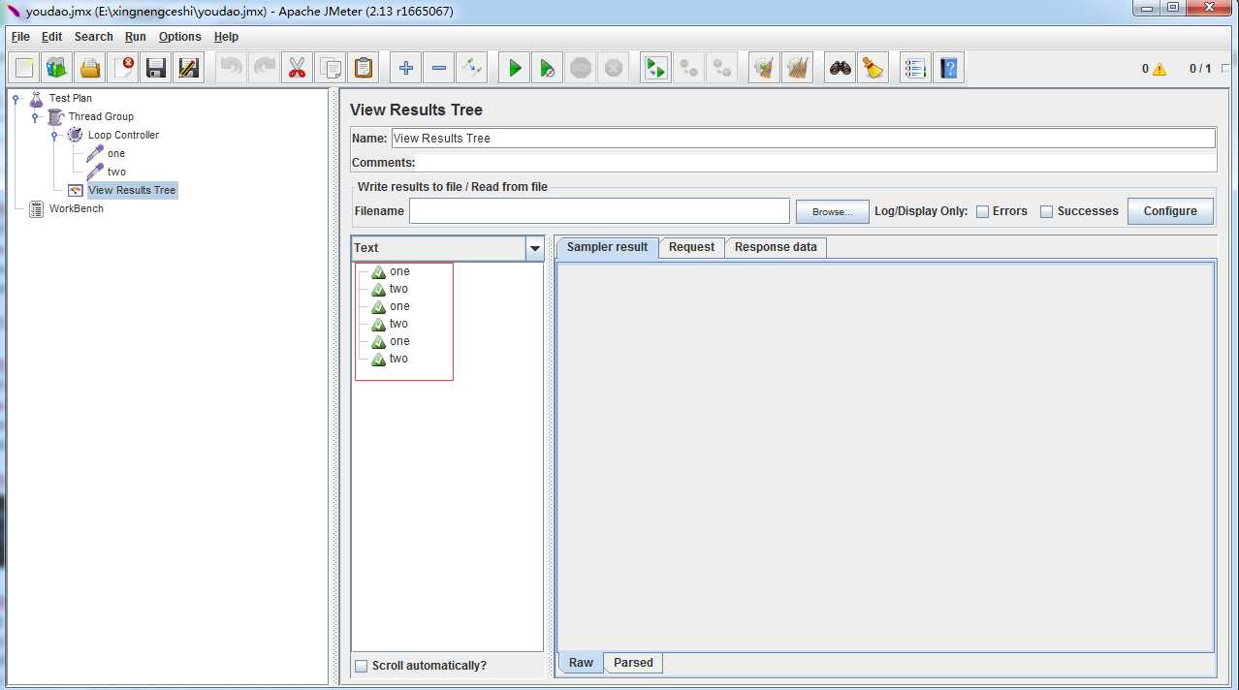Click the Browse... button

click(832, 211)
